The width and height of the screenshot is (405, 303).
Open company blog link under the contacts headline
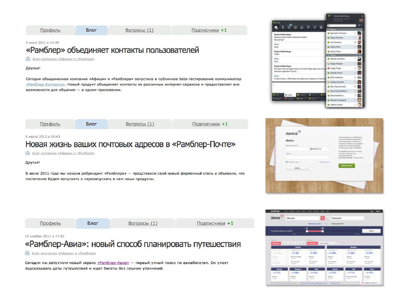tap(64, 59)
